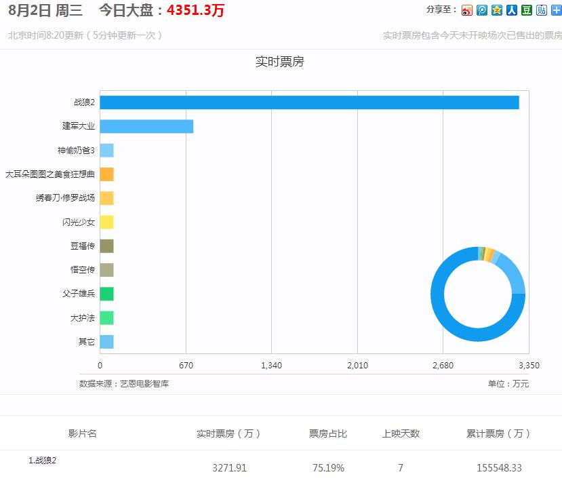This screenshot has height=483, width=562.
Task: Click the orange 大耳朵图图 bar
Action: point(107,174)
